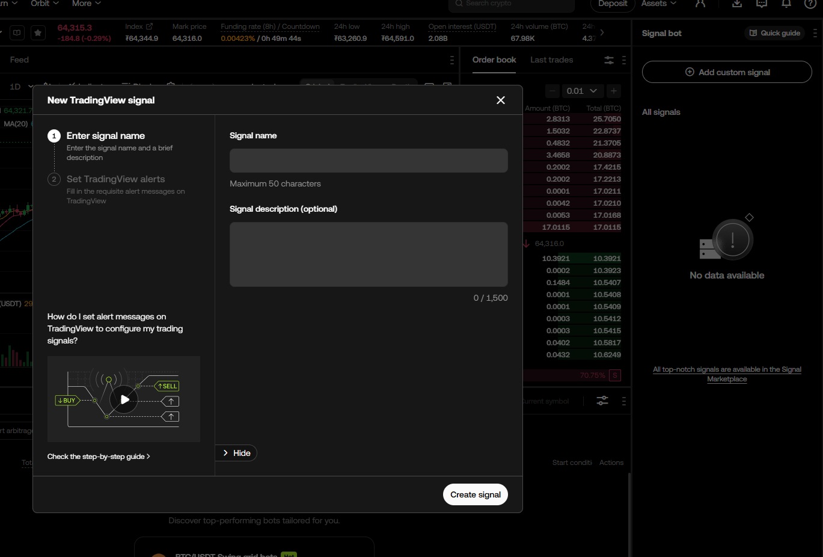Click the order book amount 3.4658
The image size is (823, 557).
point(558,155)
